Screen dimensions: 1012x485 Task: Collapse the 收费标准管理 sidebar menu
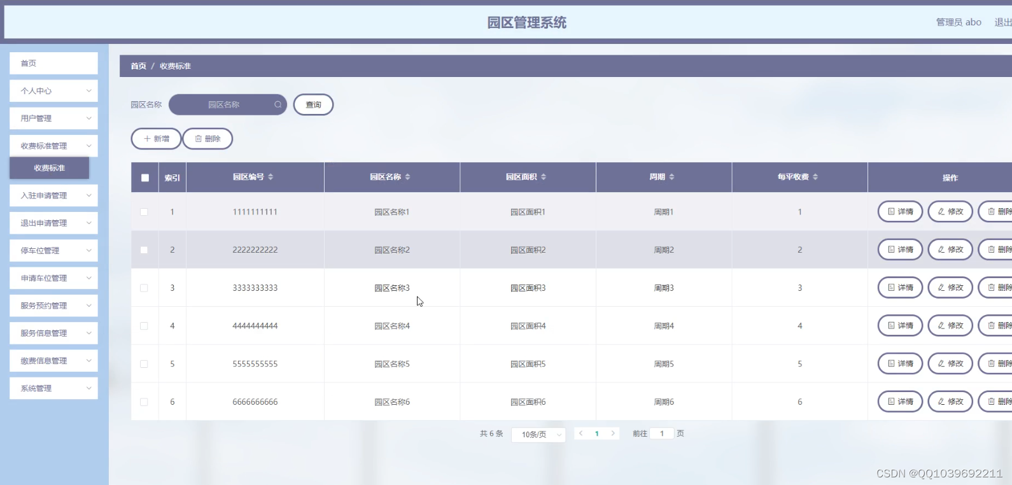[x=53, y=146]
